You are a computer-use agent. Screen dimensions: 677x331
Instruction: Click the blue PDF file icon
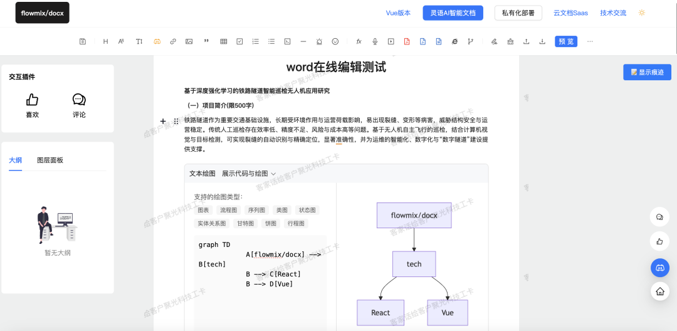click(422, 41)
